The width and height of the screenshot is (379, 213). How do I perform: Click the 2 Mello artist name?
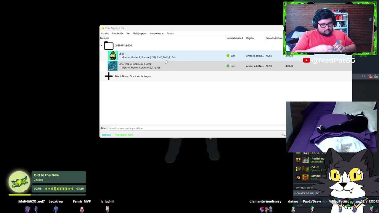tap(38, 180)
